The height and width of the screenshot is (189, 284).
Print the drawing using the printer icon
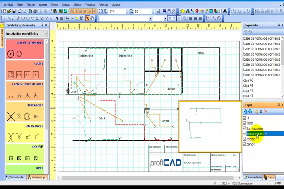tap(35, 11)
